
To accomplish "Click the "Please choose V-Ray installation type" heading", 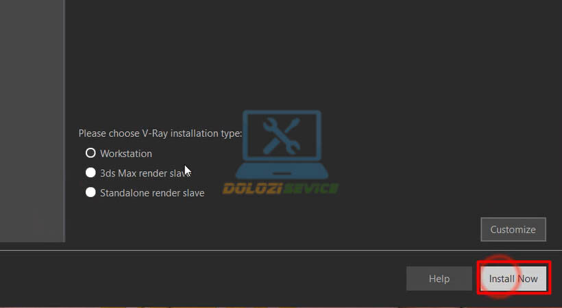I will [160, 133].
